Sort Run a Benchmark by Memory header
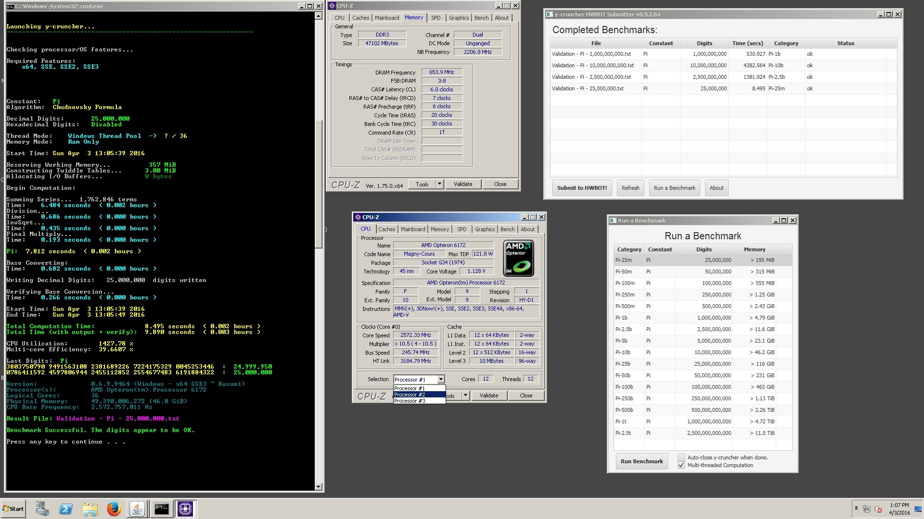 [x=754, y=249]
